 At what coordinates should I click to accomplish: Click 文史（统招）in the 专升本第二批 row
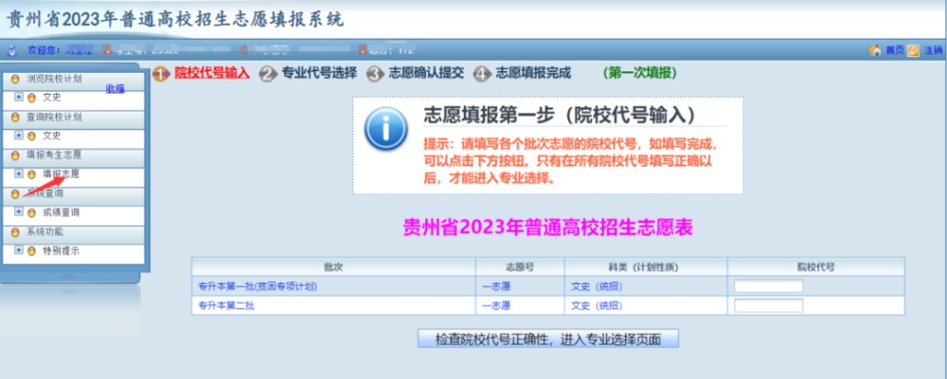coord(597,306)
